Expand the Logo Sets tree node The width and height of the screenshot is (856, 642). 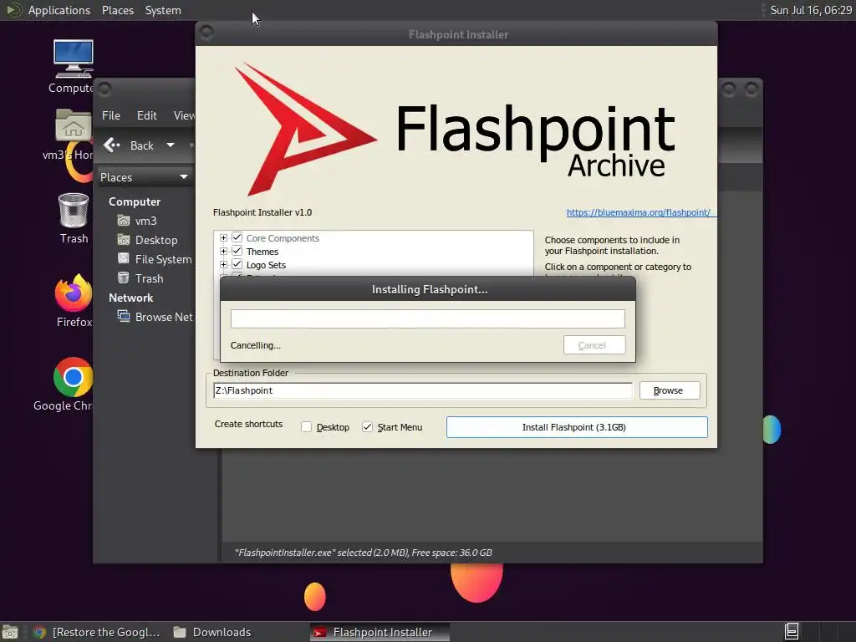click(223, 265)
